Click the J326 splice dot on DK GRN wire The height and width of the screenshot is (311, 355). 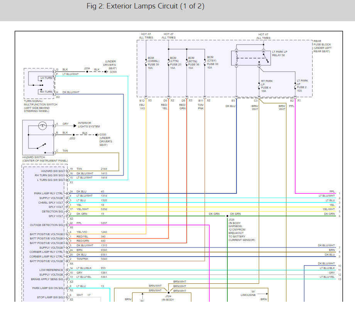click(x=227, y=216)
